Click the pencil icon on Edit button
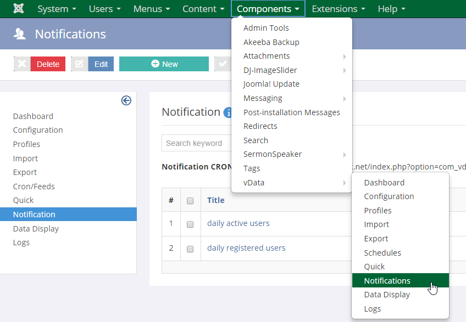Screen dimensions: 466x322 [x=79, y=64]
